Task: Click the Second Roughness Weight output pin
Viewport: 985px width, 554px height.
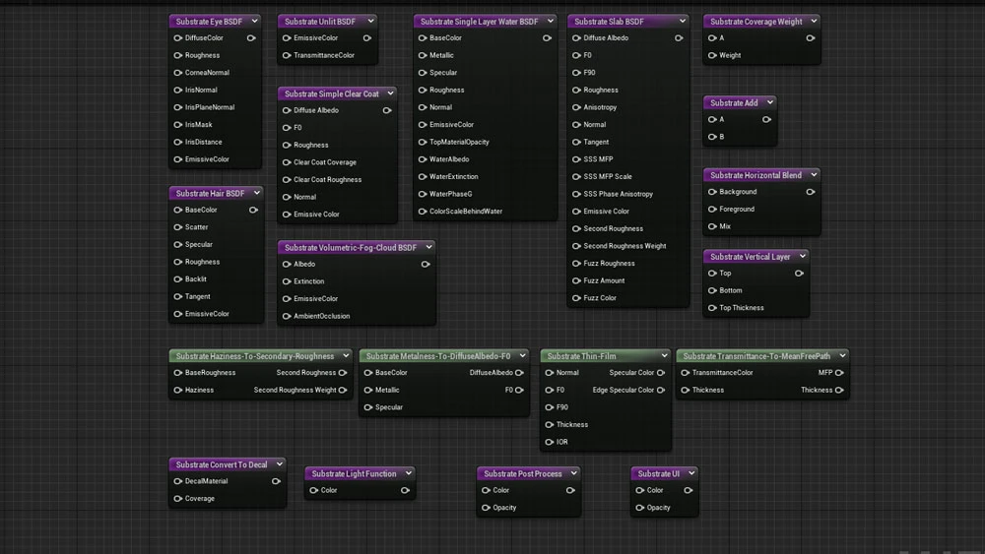Action: click(343, 390)
